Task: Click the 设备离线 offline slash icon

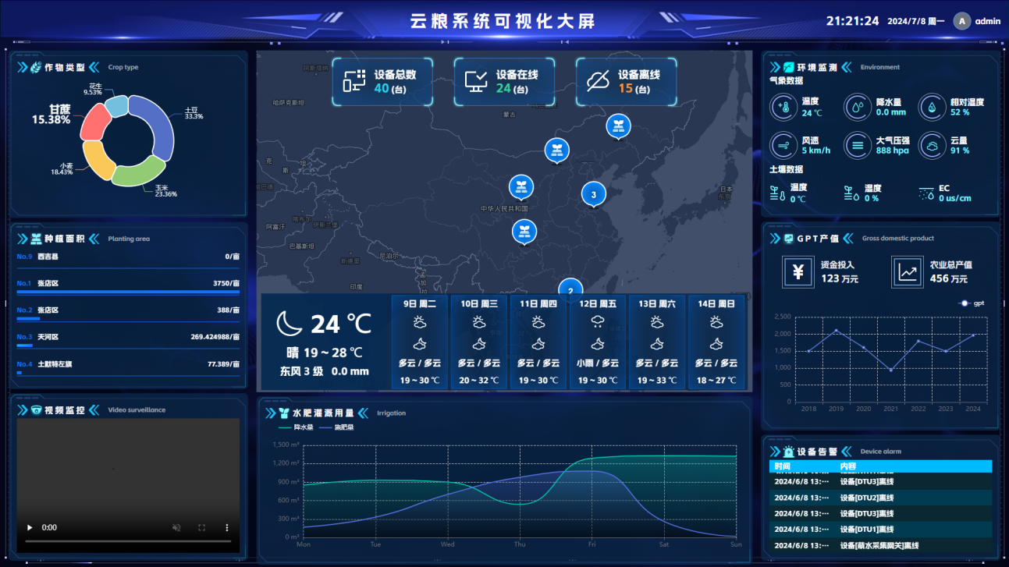Action: [599, 81]
